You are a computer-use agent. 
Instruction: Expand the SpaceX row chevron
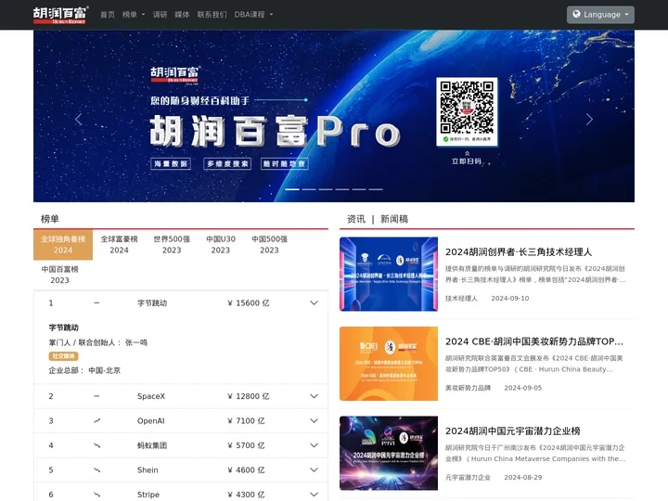pyautogui.click(x=314, y=396)
